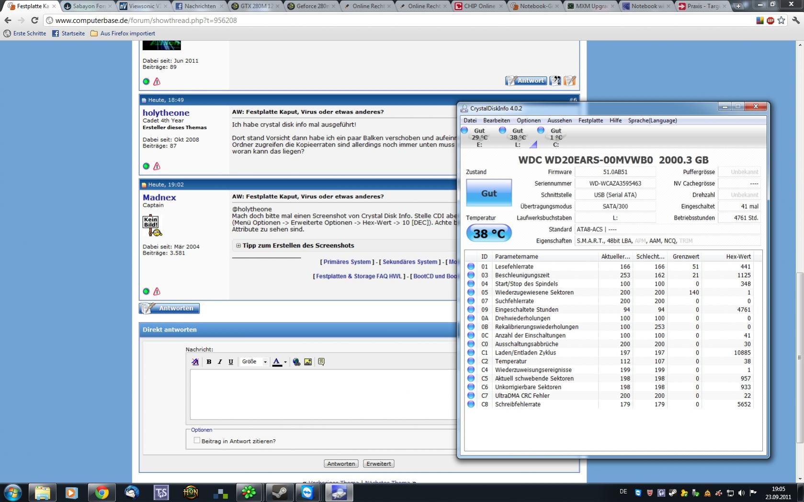Open TeamViewer from the taskbar
Screen dimensions: 804x502
(307, 492)
